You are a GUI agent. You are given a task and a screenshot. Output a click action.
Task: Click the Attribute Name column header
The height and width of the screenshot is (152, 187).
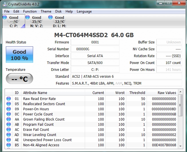point(53,93)
